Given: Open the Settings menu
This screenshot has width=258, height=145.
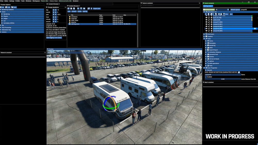Looking at the screenshot, I should (12, 1).
